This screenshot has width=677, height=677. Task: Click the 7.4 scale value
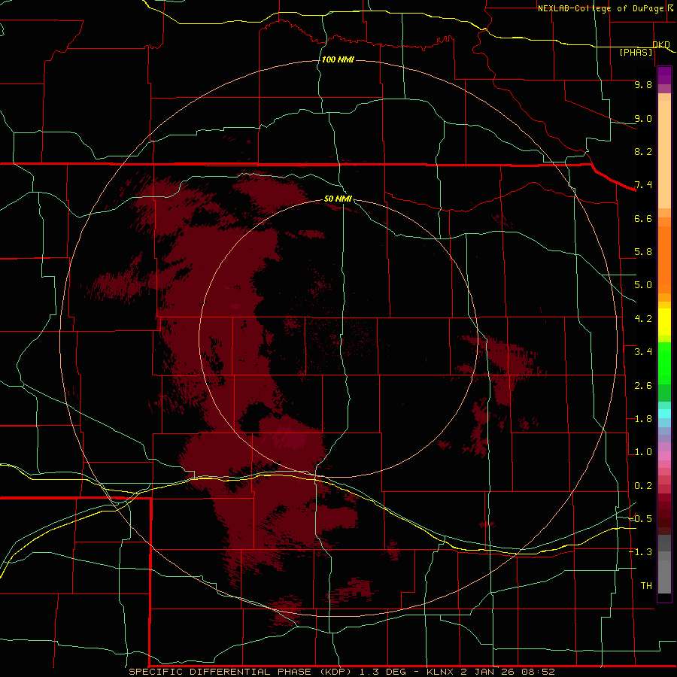(x=643, y=185)
